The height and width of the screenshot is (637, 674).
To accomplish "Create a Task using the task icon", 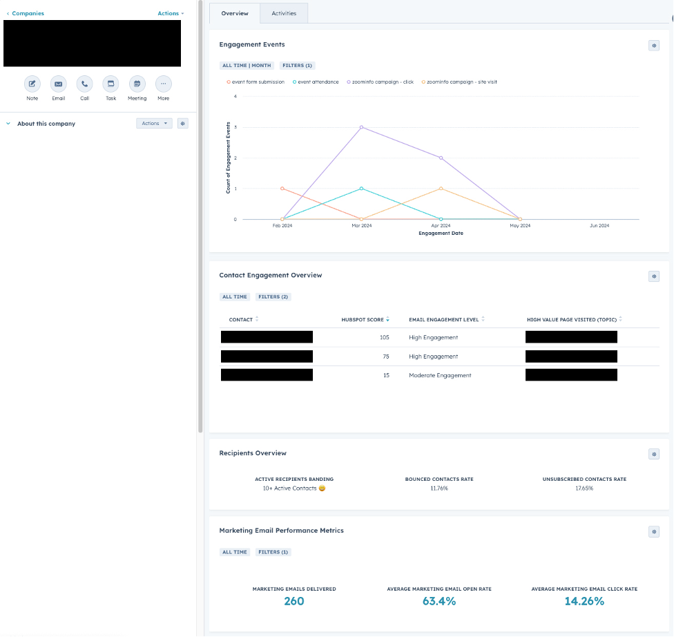I will pos(111,84).
